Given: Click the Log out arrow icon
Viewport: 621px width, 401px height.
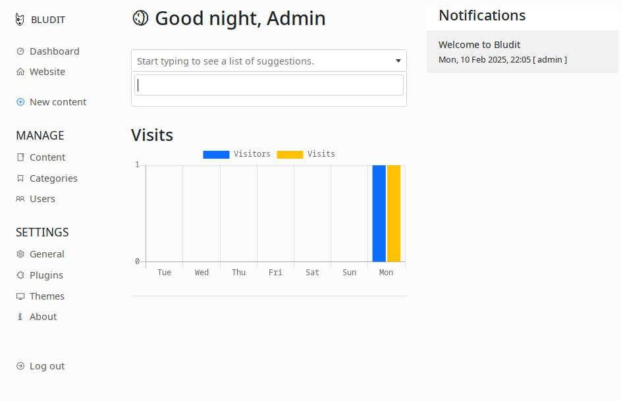Looking at the screenshot, I should coord(20,366).
